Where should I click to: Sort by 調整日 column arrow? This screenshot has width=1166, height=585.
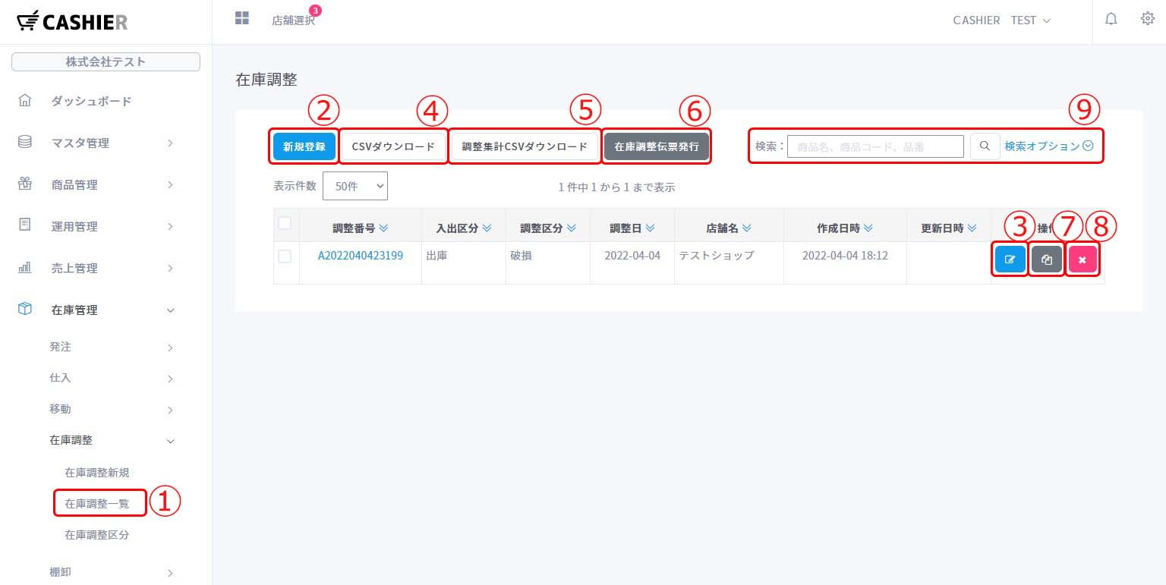[x=650, y=228]
